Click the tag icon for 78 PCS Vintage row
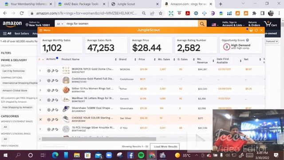Viewport: 284px width, 160px height. click(x=57, y=129)
